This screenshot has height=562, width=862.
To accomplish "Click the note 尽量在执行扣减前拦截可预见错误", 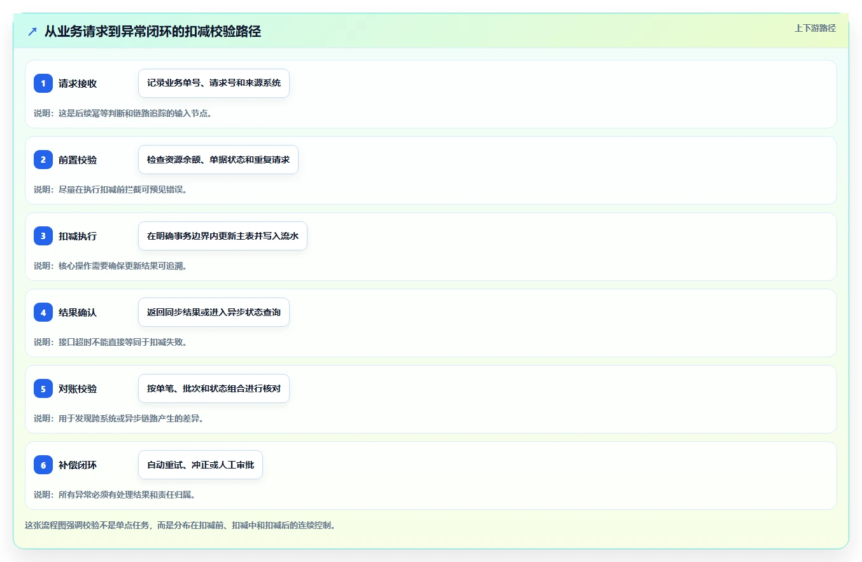I will pos(110,189).
